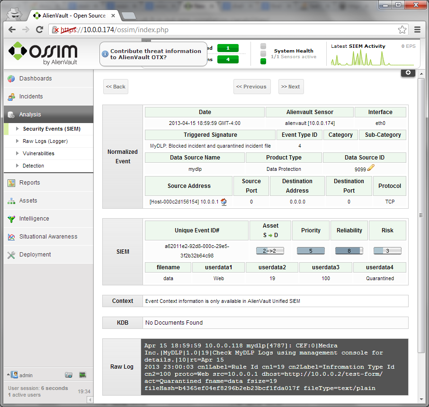
Task: Click the Latest SIEM Activity graph
Action: [x=373, y=58]
